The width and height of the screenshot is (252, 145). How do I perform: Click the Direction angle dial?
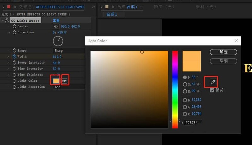[x=58, y=41]
